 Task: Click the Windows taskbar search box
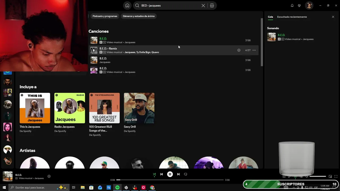(39, 188)
